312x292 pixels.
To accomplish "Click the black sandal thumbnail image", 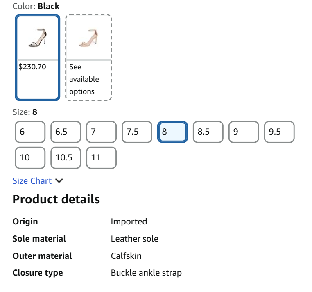I will point(38,38).
